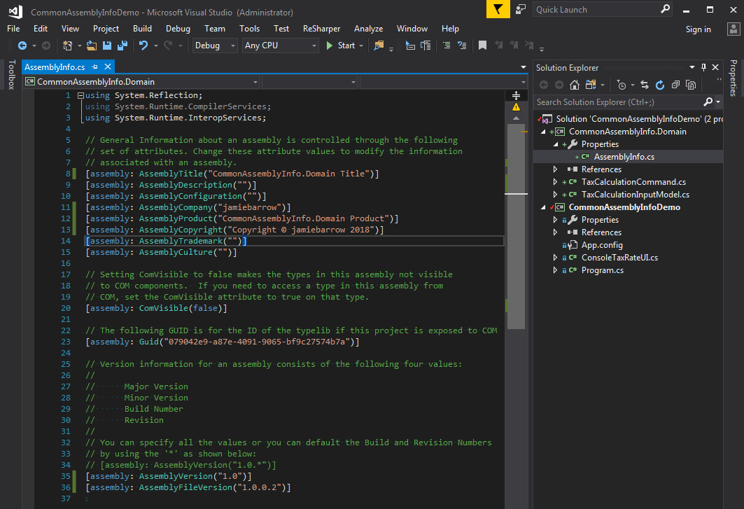
Task: Click the Save All toolbar icon
Action: [x=122, y=46]
